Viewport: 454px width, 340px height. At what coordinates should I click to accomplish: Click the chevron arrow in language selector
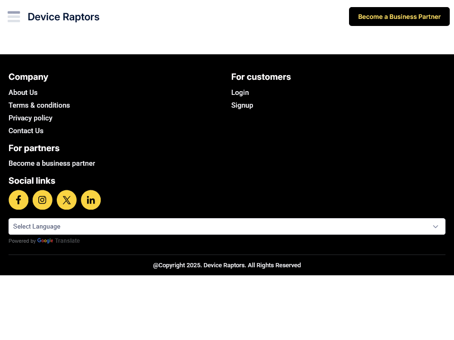coord(436,227)
